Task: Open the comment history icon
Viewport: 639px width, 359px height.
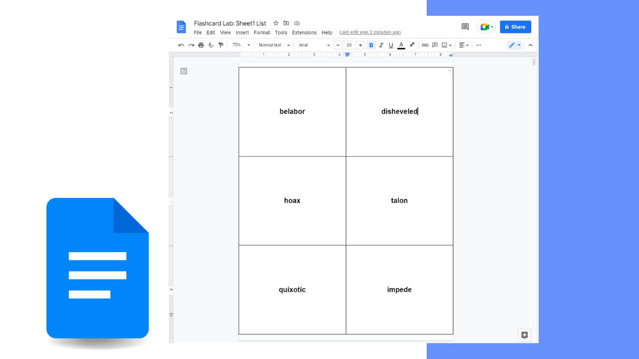Action: [465, 26]
